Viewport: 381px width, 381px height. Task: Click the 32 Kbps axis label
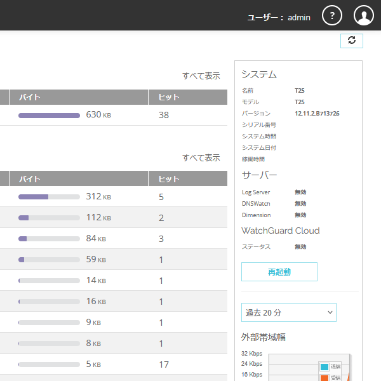click(251, 354)
